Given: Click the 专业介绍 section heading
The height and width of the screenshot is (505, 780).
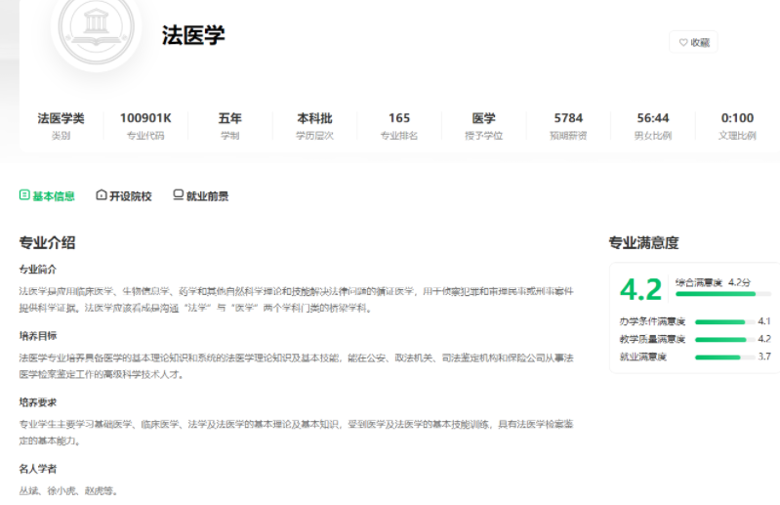Looking at the screenshot, I should [47, 243].
